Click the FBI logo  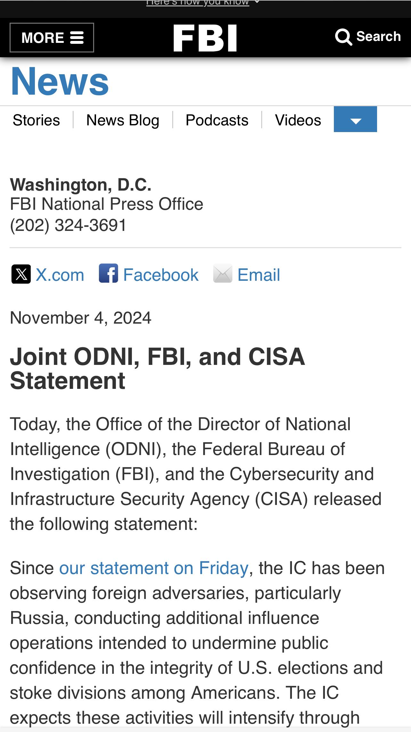click(x=205, y=38)
